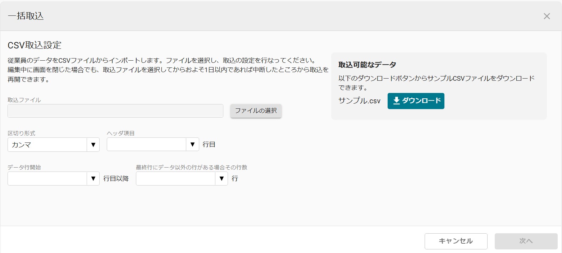This screenshot has height=253, width=562.
Task: Click the 次へ button
Action: coord(526,241)
